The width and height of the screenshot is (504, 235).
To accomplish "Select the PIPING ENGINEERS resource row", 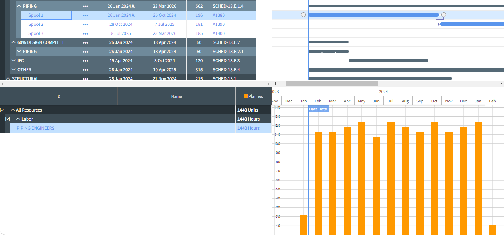I will [35, 128].
